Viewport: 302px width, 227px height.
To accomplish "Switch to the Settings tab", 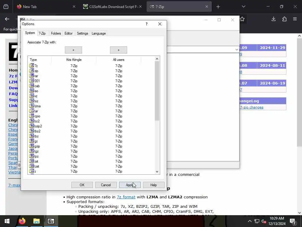I will 83,33.
